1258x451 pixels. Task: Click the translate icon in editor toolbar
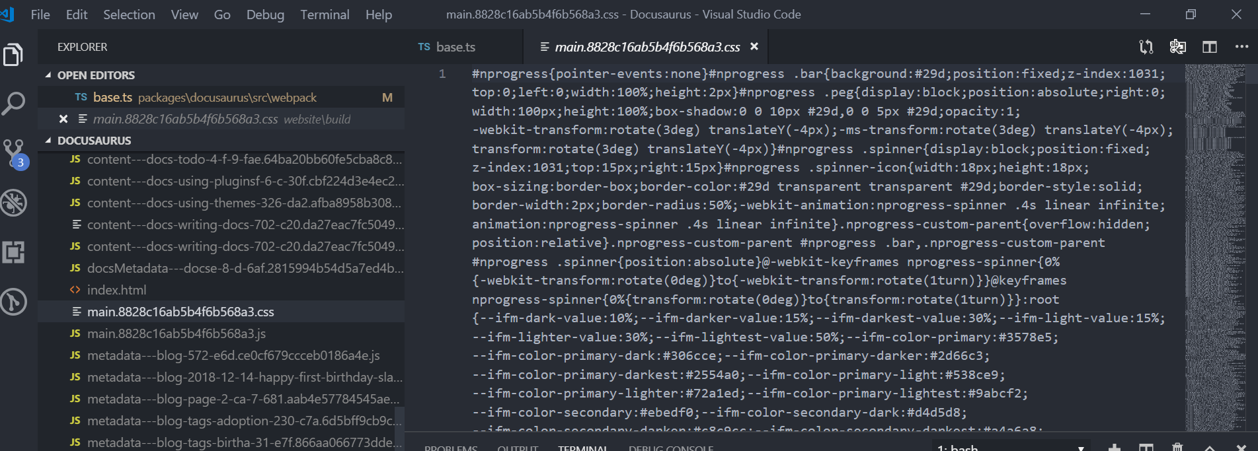click(1177, 47)
